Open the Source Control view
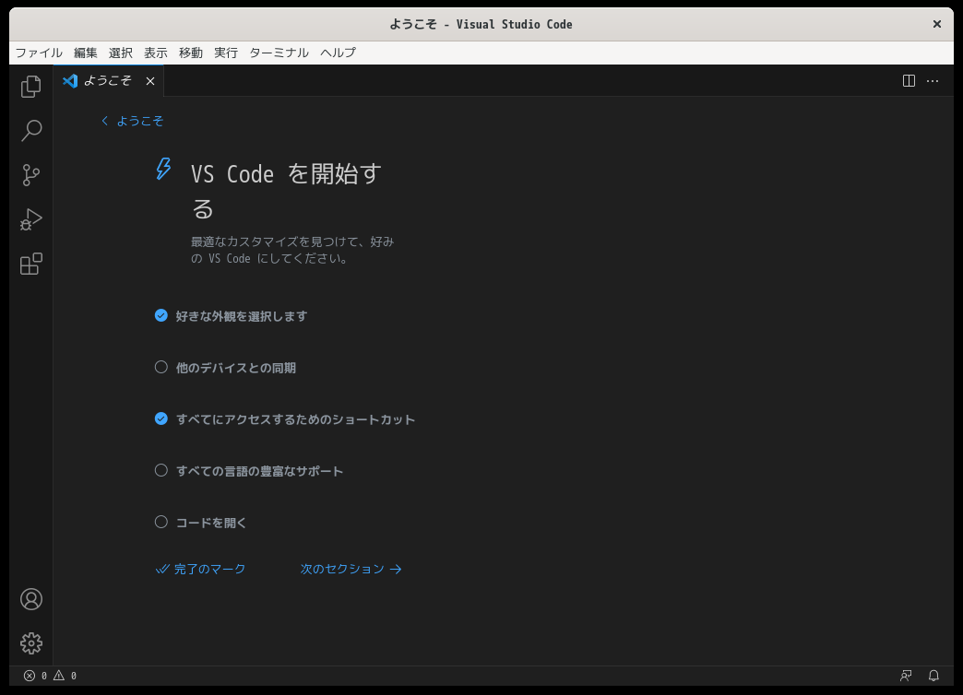Viewport: 963px width, 695px height. pos(30,175)
